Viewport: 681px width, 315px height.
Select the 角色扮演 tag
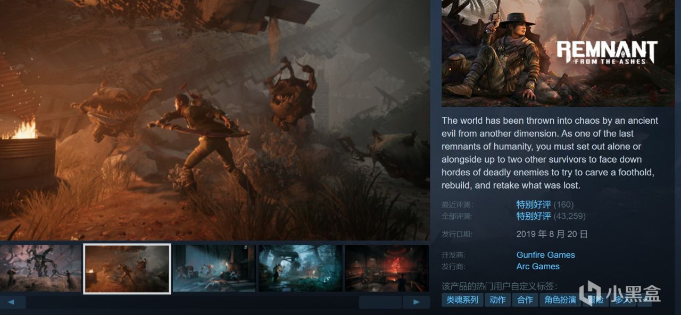pyautogui.click(x=560, y=300)
